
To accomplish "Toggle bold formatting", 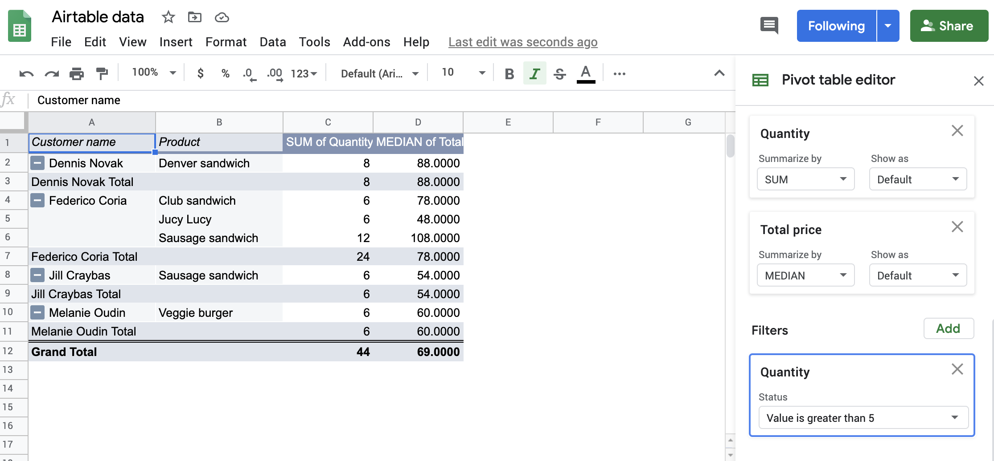I will coord(509,73).
